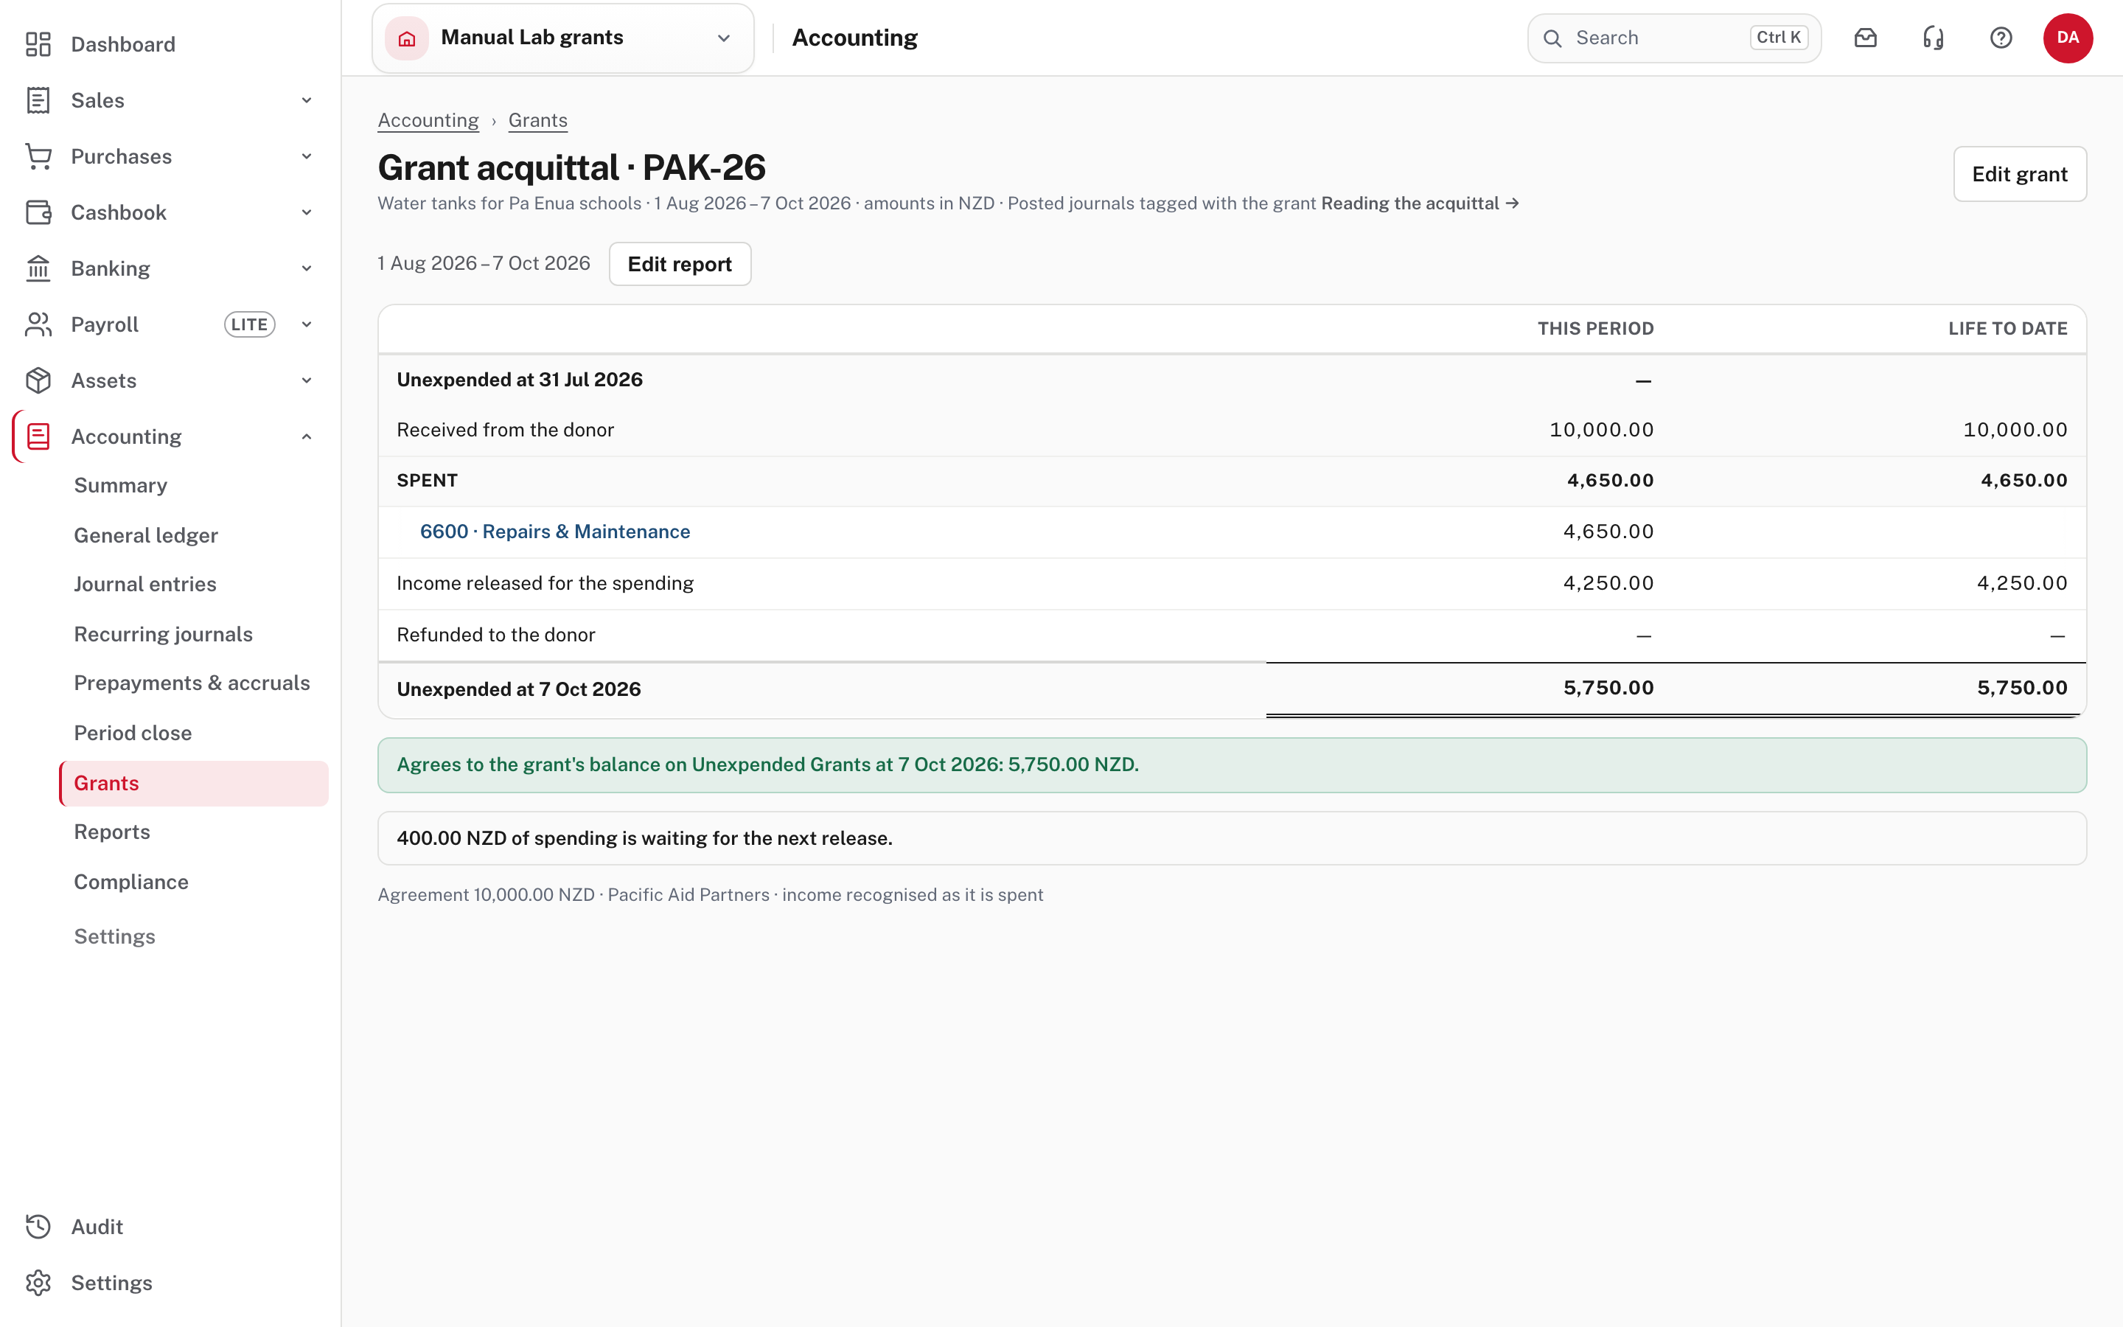
Task: Open the inbox icon in header
Action: 1865,38
